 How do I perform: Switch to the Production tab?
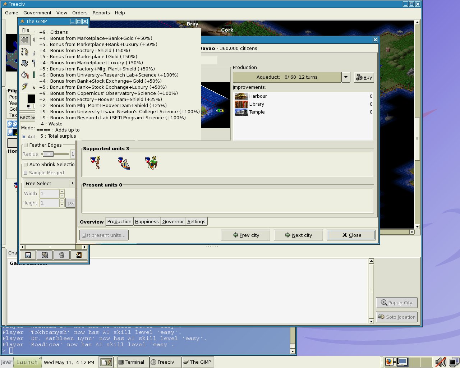tap(119, 221)
